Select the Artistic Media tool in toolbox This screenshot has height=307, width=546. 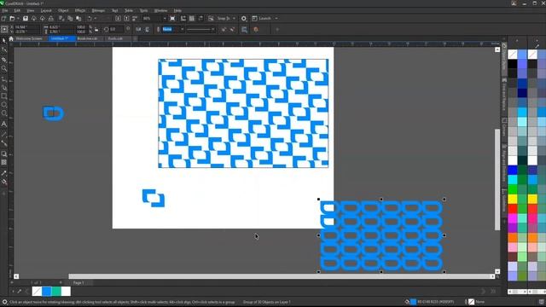[3, 88]
